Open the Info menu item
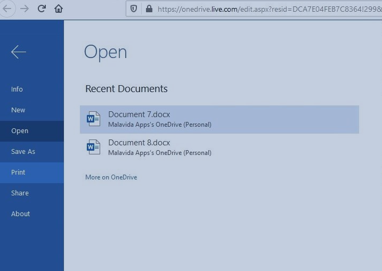382x271 pixels. point(32,89)
